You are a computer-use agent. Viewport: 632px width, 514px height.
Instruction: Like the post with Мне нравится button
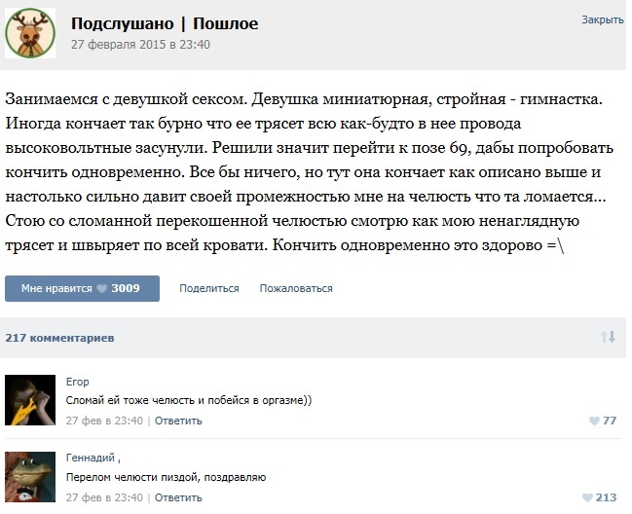tap(82, 288)
